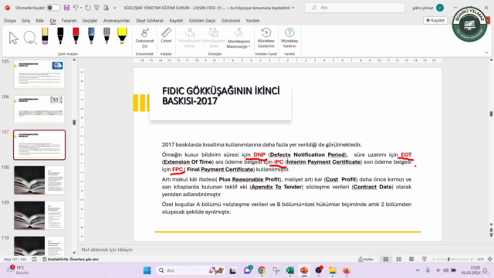Toggle Otomatik Kaydet switch

pos(53,8)
